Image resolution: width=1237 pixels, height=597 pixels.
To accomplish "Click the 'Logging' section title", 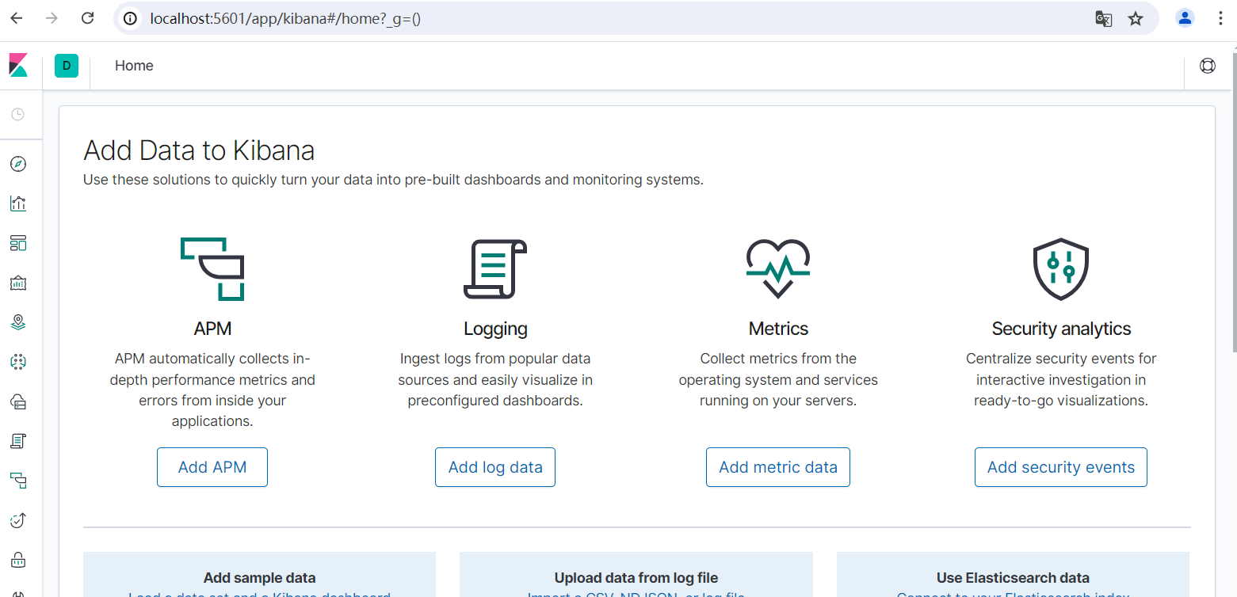I will coord(495,329).
